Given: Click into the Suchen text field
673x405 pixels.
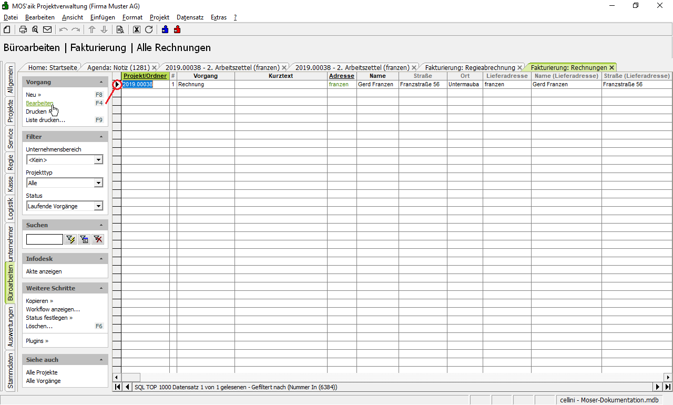Looking at the screenshot, I should pos(45,240).
